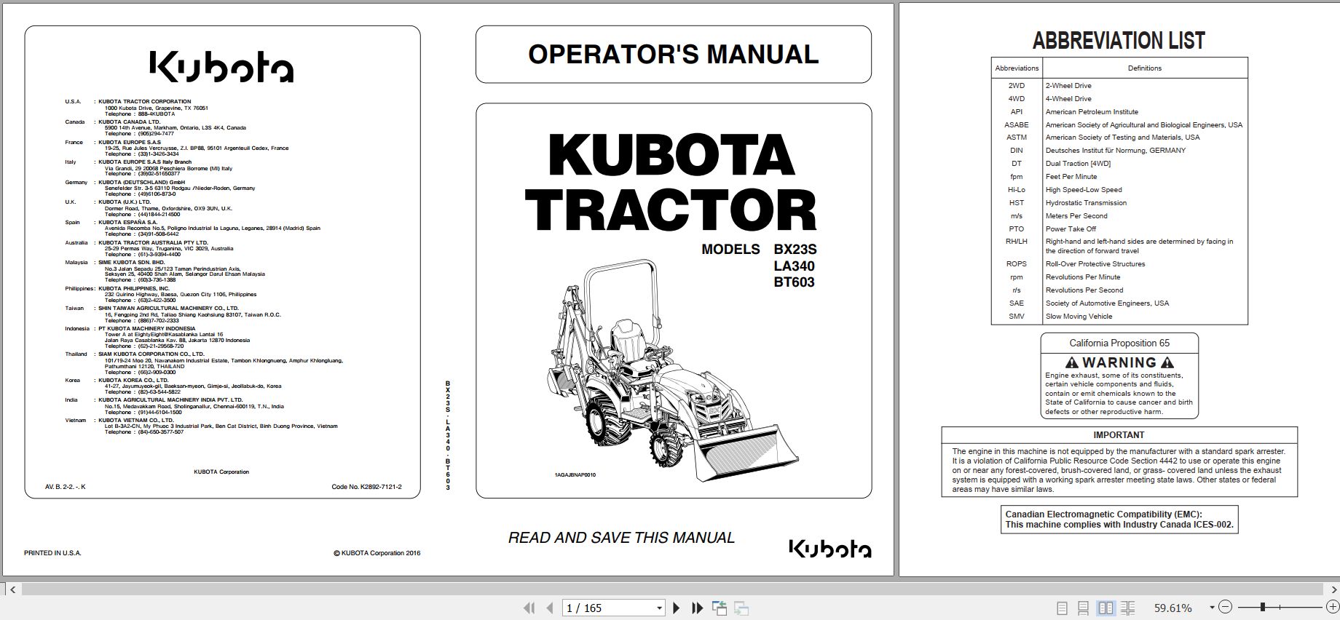Switch to continuous facing layout
This screenshot has height=620, width=1340.
[1128, 608]
